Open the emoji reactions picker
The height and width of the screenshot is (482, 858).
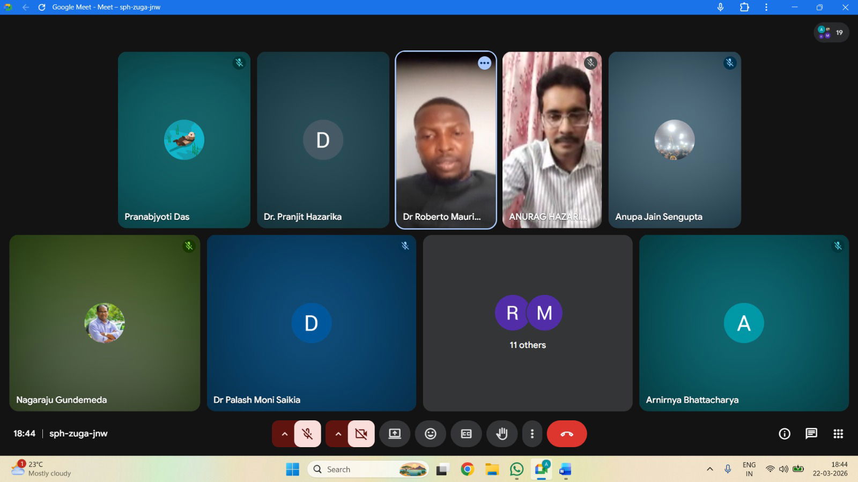click(430, 434)
